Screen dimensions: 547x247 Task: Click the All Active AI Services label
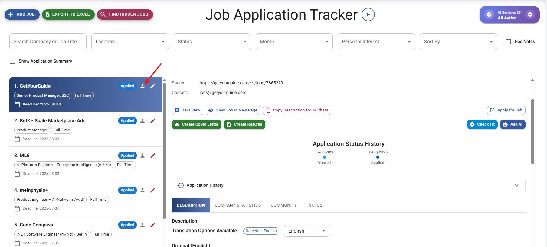coord(507,18)
